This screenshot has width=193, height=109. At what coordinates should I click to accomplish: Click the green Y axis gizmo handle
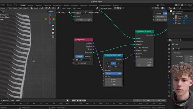pyautogui.click(x=54, y=19)
